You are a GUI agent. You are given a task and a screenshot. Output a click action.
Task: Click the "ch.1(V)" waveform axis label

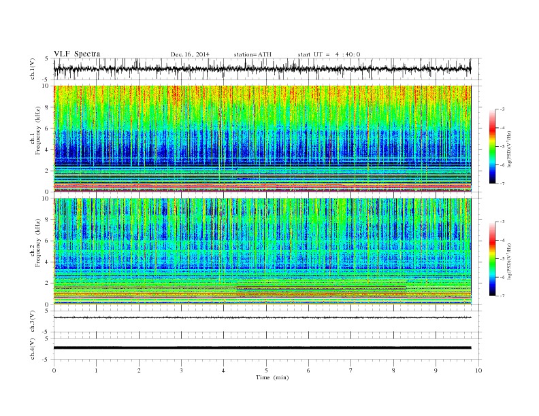(33, 69)
